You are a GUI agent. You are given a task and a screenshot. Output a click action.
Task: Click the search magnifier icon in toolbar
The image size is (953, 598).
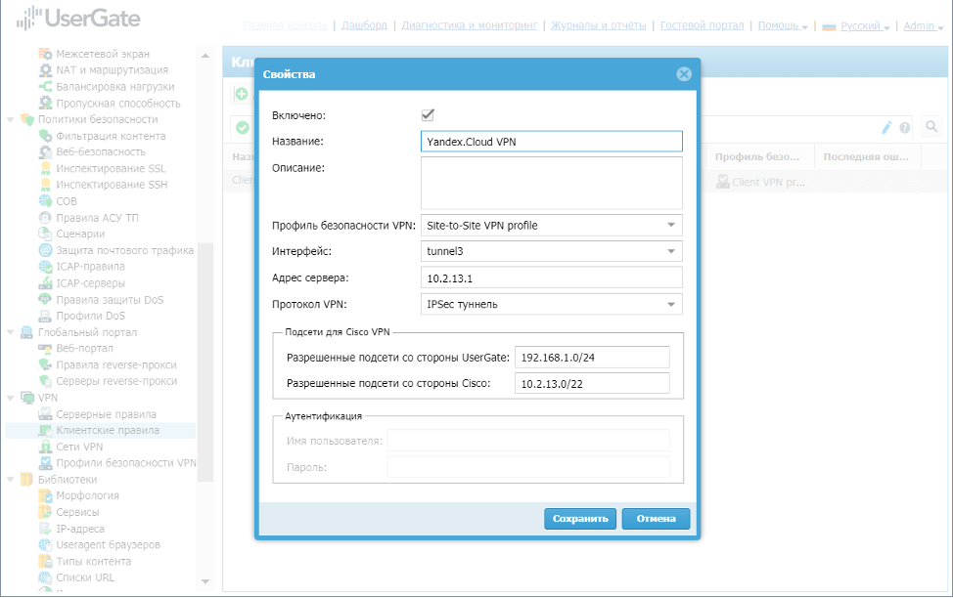[930, 127]
